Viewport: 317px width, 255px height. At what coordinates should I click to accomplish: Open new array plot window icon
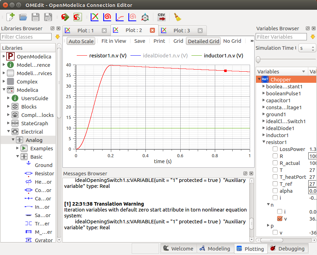(120, 17)
